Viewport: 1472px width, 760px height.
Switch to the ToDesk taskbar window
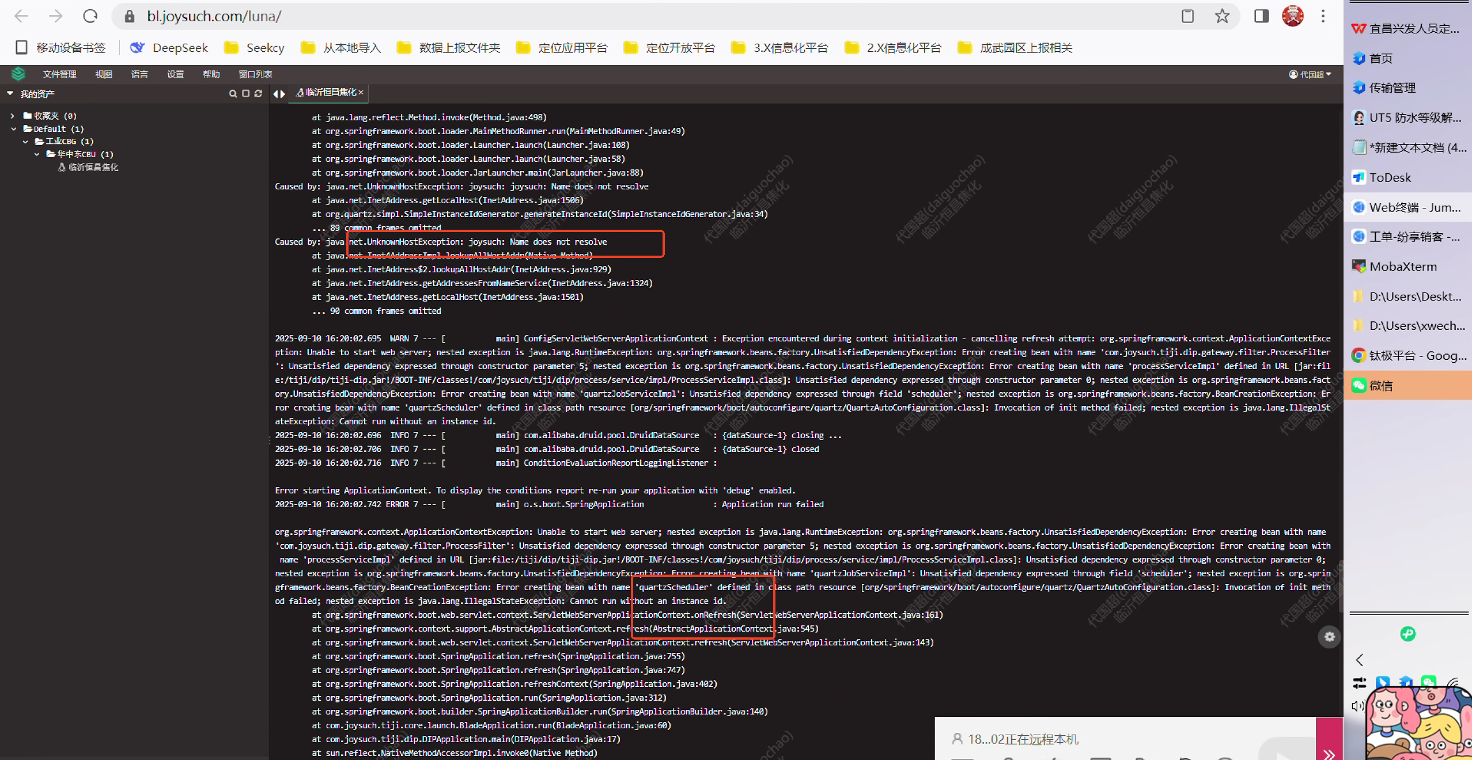[1408, 177]
